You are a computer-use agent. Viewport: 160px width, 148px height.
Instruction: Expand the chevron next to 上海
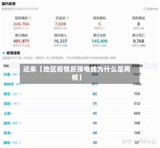coord(12,114)
